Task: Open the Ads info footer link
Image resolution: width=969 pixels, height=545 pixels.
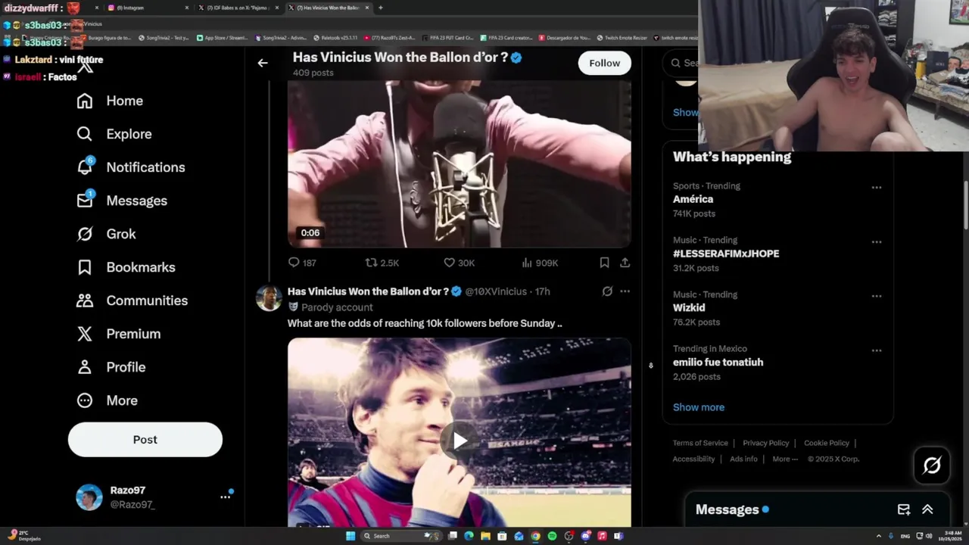Action: [x=743, y=459]
